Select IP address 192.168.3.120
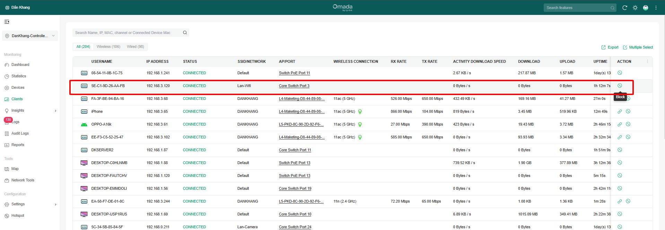 pyautogui.click(x=158, y=86)
